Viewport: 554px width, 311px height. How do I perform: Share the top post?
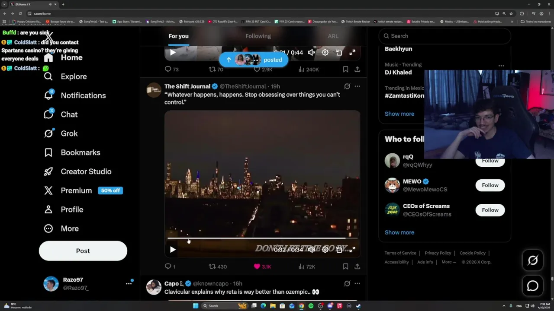(x=357, y=69)
